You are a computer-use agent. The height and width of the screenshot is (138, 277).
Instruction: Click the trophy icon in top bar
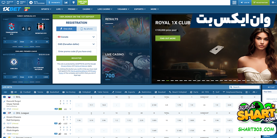coord(73,2)
